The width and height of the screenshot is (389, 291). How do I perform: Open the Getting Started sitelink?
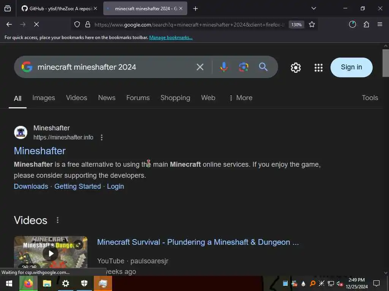[x=77, y=186]
